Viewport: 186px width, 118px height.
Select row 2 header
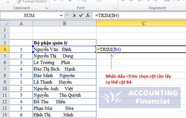click(5, 36)
